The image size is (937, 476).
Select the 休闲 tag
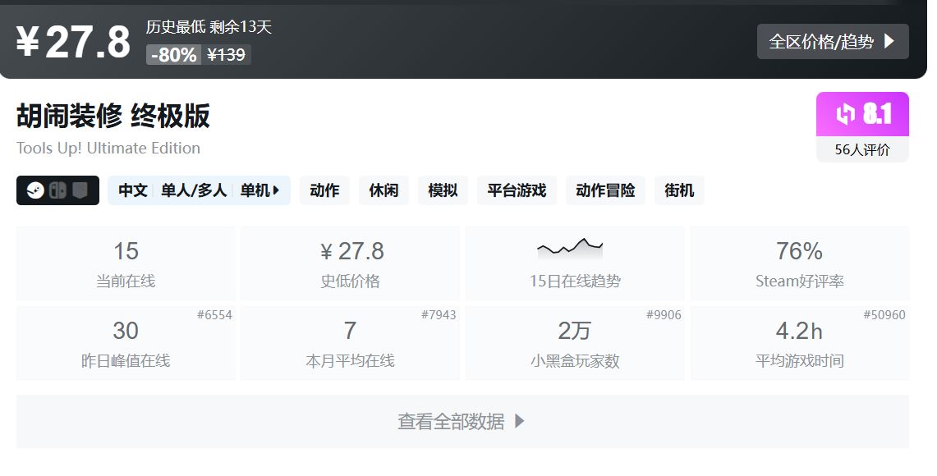click(384, 190)
